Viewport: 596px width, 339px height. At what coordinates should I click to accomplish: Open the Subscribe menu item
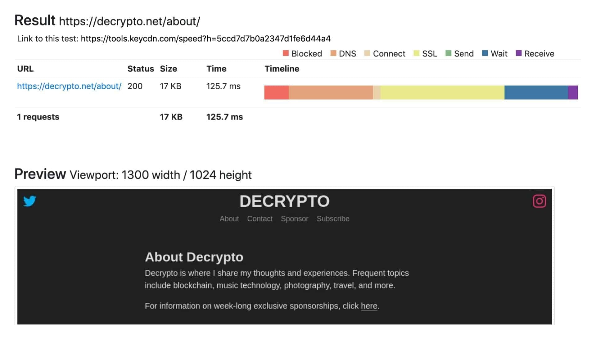(333, 218)
